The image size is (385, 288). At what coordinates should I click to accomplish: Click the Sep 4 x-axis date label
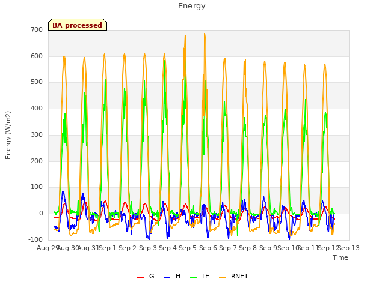168,248
